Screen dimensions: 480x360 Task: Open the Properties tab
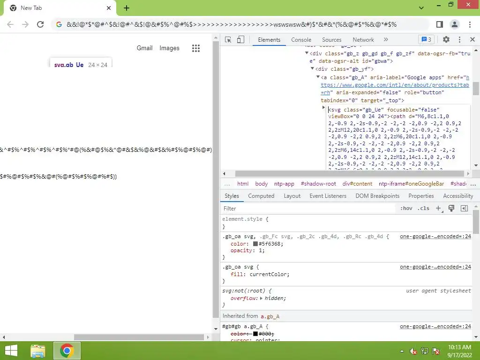point(421,196)
